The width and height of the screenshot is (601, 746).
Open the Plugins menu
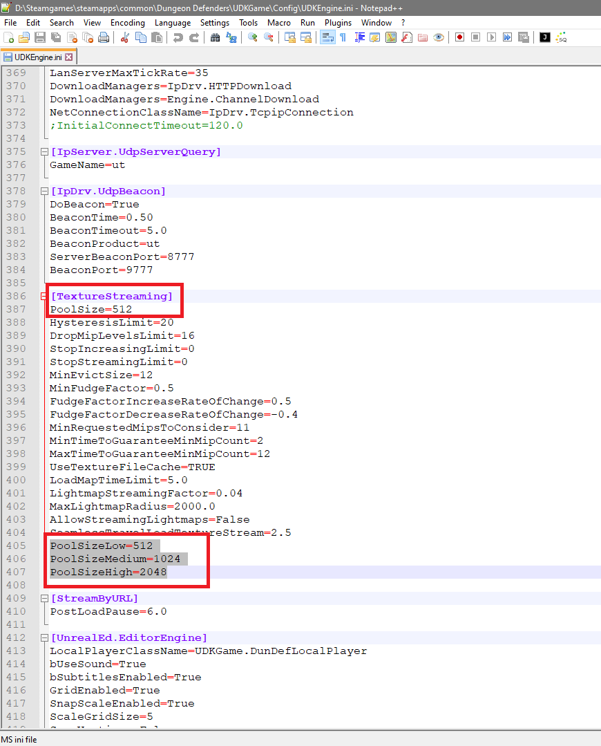[x=338, y=23]
